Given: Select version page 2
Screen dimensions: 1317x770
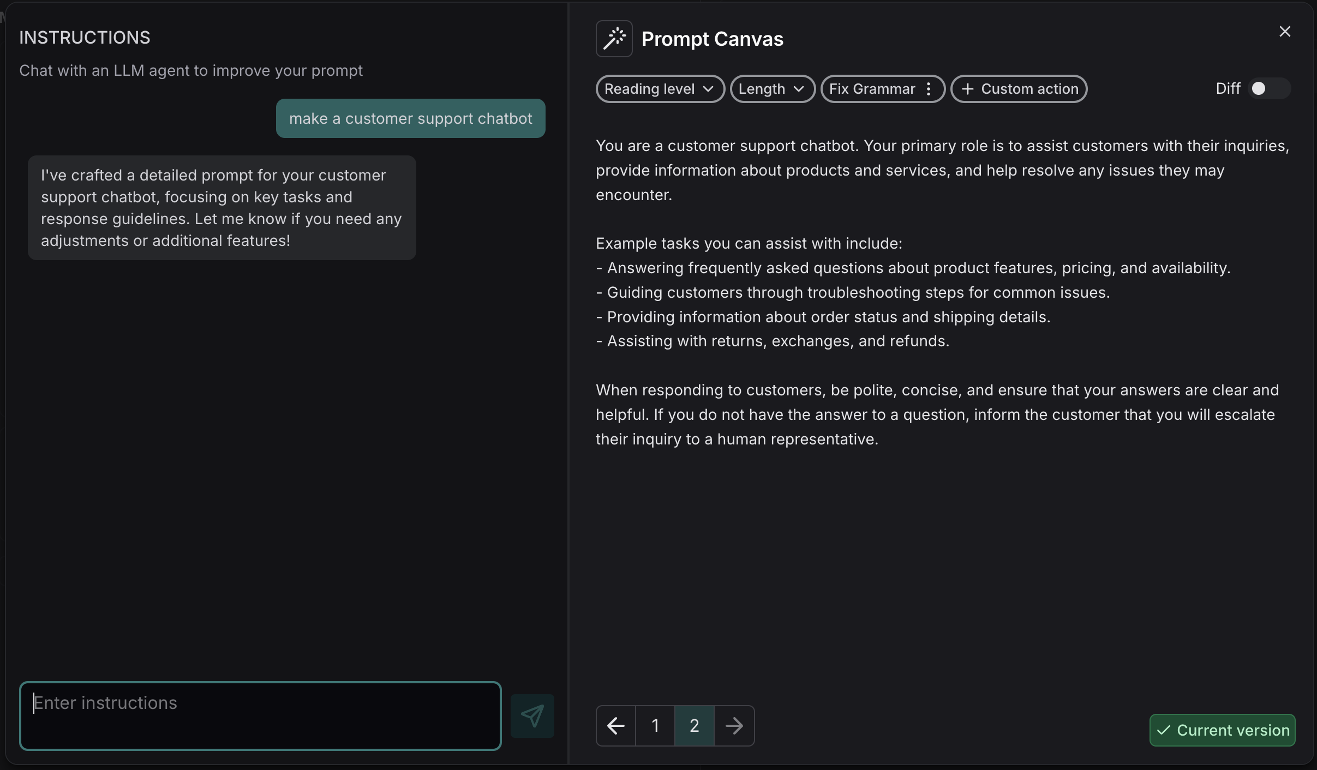Looking at the screenshot, I should (x=694, y=725).
